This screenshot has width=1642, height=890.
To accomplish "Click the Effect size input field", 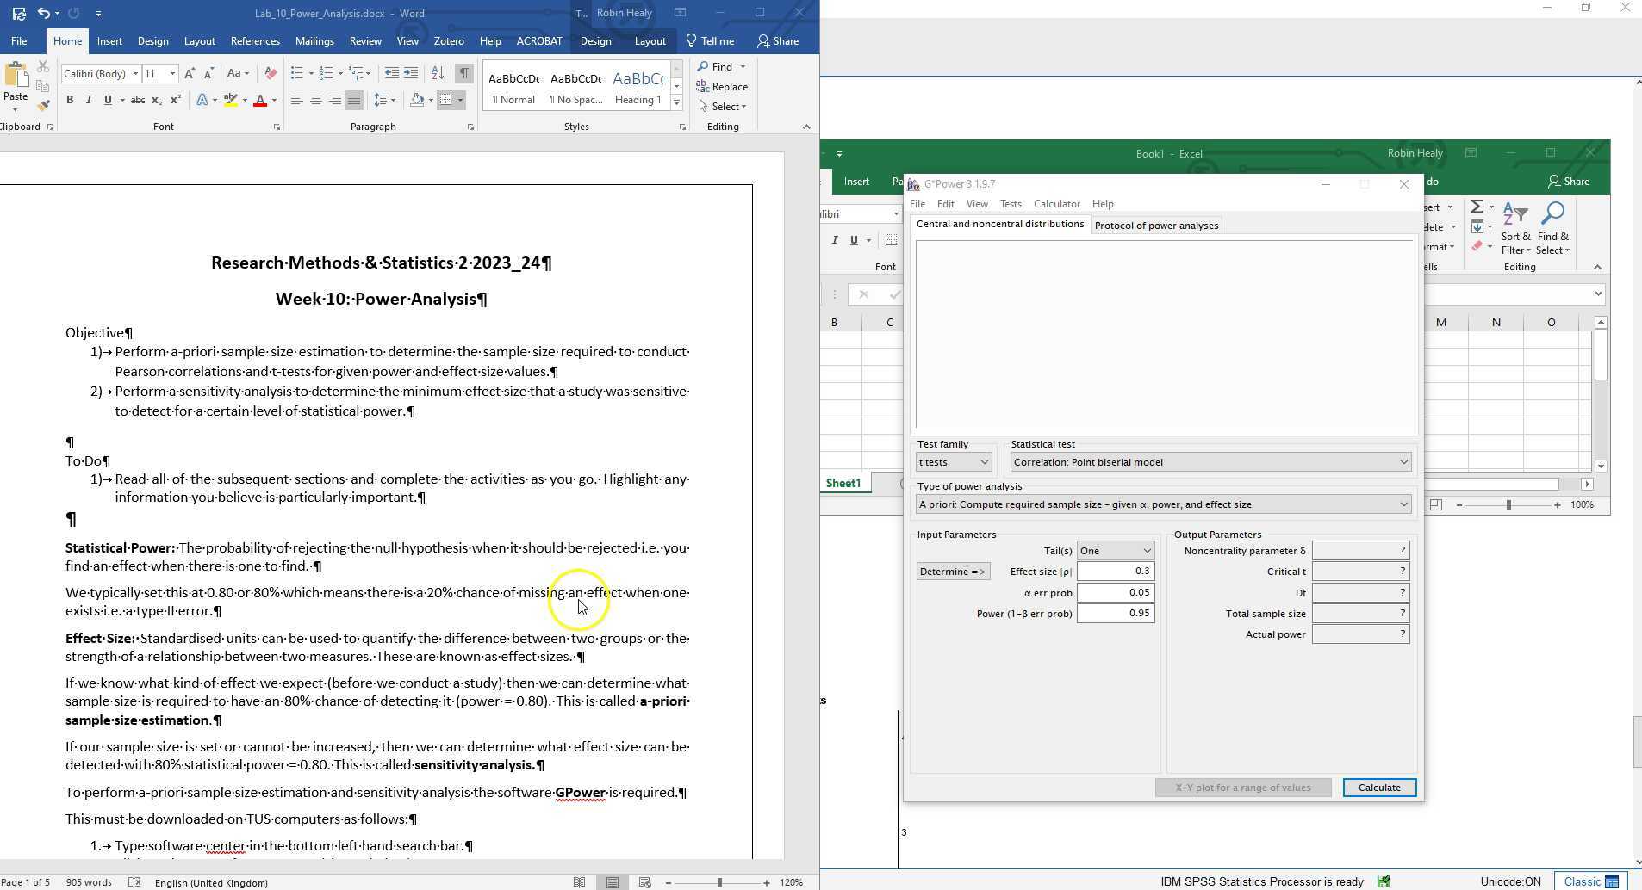I will point(1115,572).
